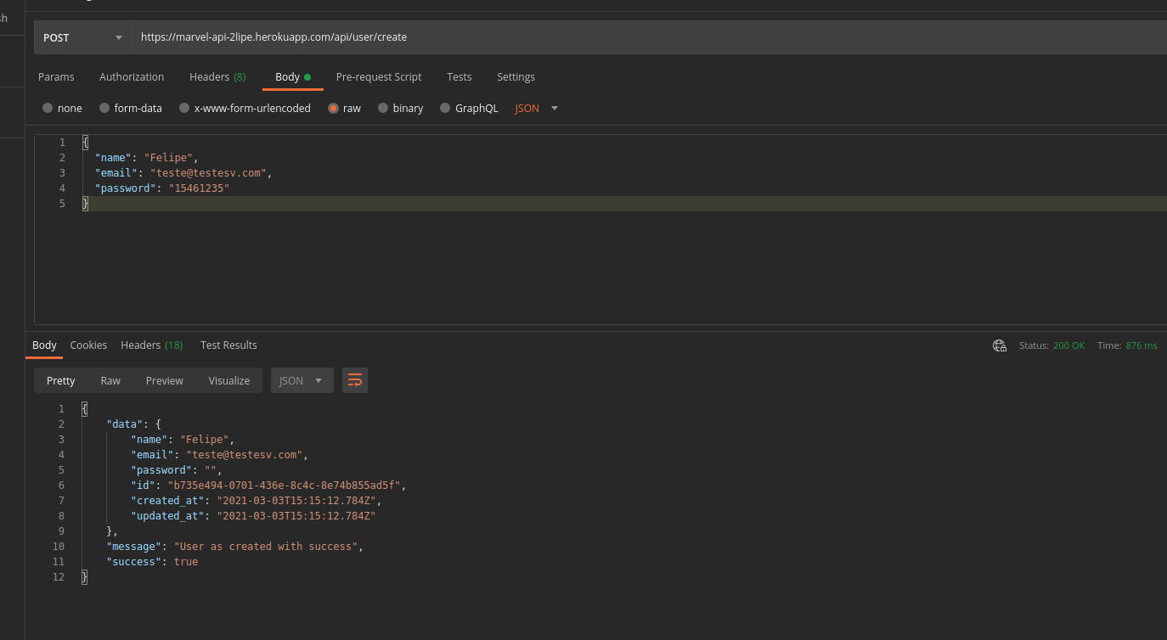
Task: Select the none body type
Action: click(62, 109)
